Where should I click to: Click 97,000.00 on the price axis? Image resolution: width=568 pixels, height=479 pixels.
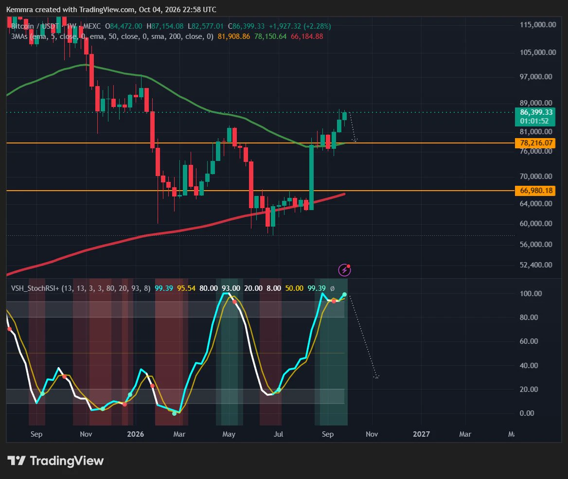click(536, 76)
